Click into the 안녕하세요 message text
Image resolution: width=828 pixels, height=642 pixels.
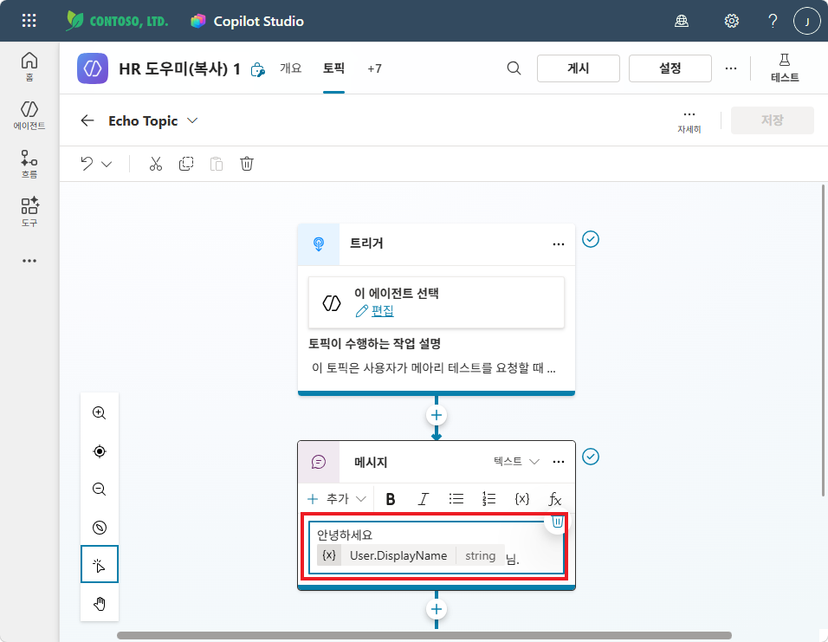345,535
